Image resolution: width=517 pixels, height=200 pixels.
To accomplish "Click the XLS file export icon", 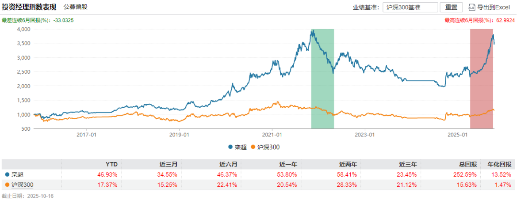I will (471, 7).
